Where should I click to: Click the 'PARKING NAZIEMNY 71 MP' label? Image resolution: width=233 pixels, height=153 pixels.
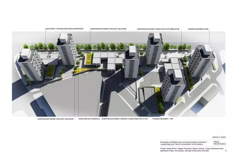click(x=163, y=119)
